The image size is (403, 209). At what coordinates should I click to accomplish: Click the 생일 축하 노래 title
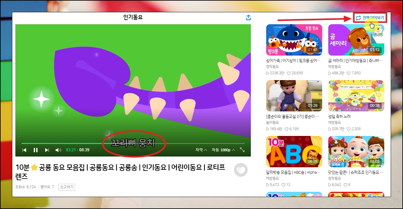pos(339,117)
